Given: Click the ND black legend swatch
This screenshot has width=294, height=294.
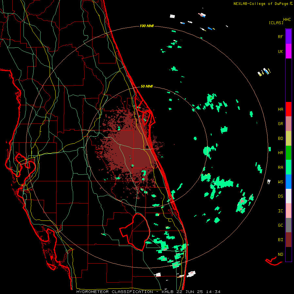Looking at the screenshot, I should pos(288,254).
